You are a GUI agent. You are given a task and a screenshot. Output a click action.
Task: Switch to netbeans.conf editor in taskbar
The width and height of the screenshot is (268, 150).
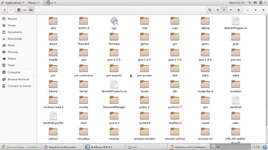pyautogui.click(x=188, y=147)
